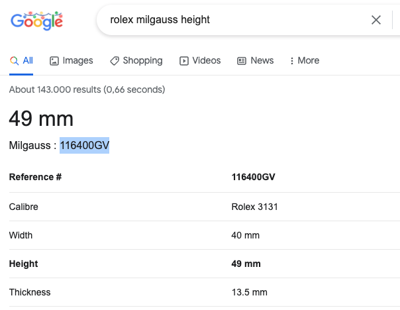
Task: Click 'About 143.000 results' stats text
Action: point(87,90)
